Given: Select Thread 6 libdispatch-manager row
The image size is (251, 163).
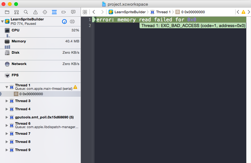Looking at the screenshot, I should click(x=40, y=125).
